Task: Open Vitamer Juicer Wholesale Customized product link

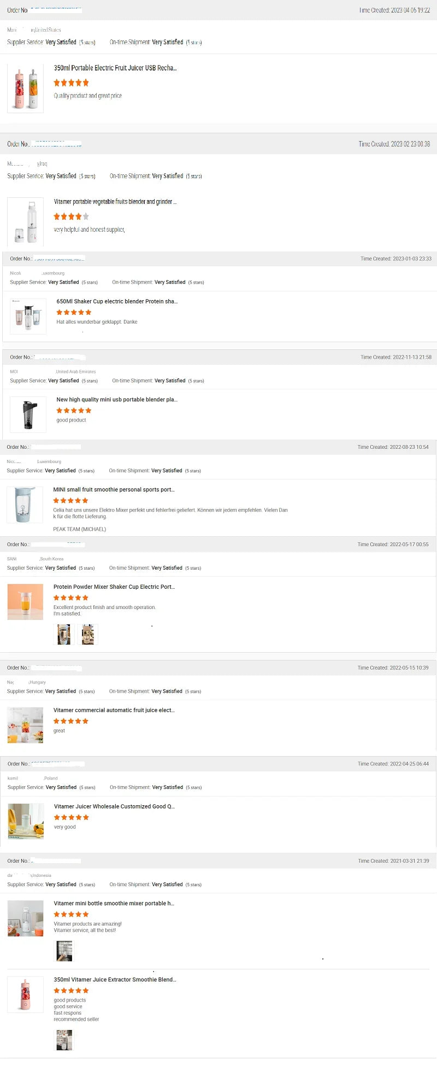Action: [114, 806]
